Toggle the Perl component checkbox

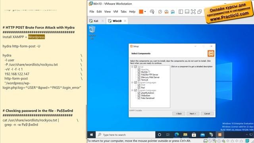139,87
